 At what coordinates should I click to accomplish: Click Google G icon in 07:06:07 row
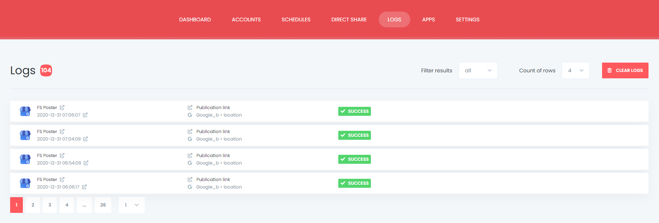190,115
